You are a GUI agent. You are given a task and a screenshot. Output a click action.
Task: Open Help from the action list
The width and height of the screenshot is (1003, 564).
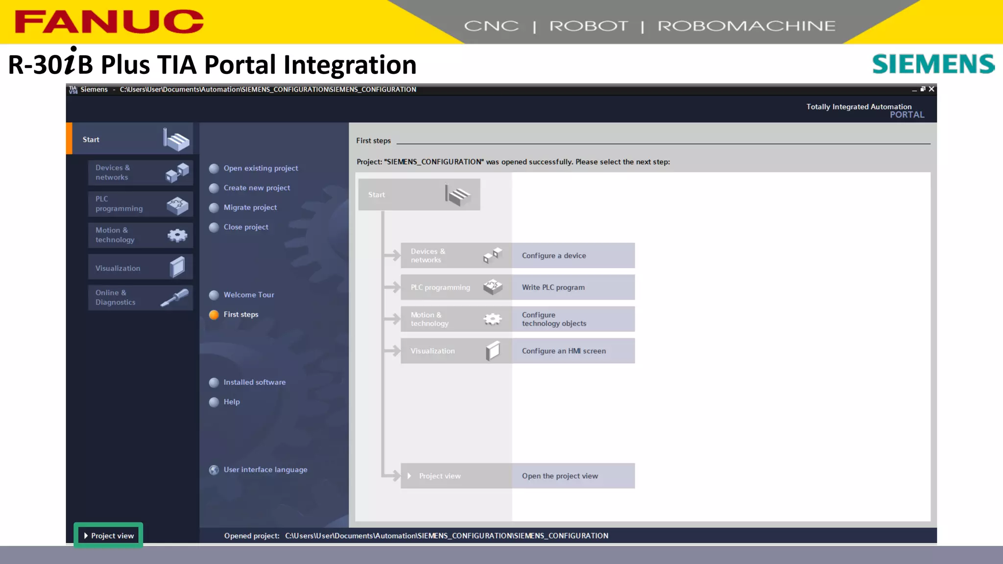pyautogui.click(x=232, y=402)
